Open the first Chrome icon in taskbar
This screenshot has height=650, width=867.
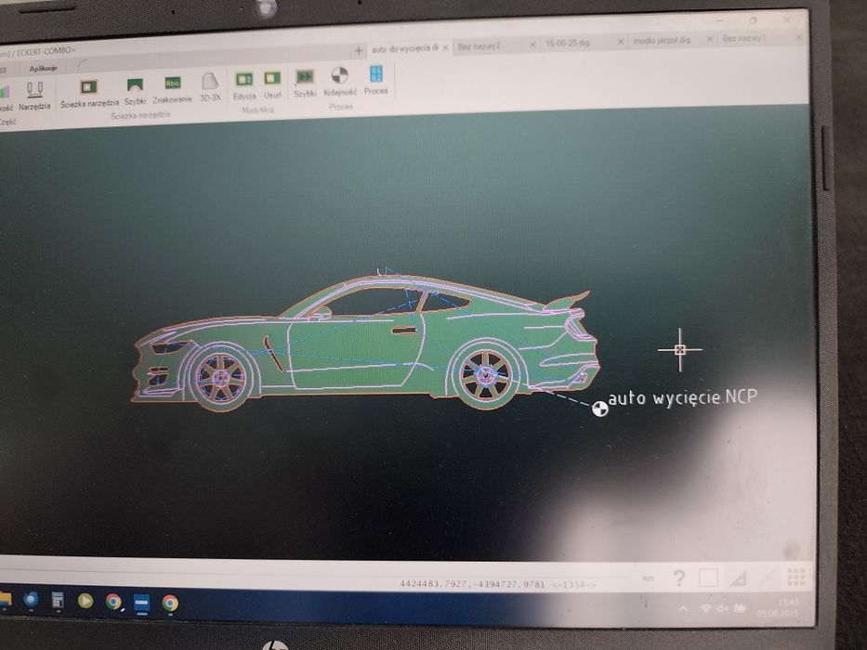click(113, 602)
